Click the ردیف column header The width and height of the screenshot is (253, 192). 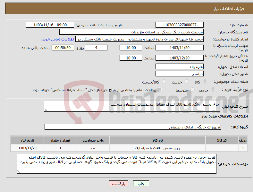(243, 140)
